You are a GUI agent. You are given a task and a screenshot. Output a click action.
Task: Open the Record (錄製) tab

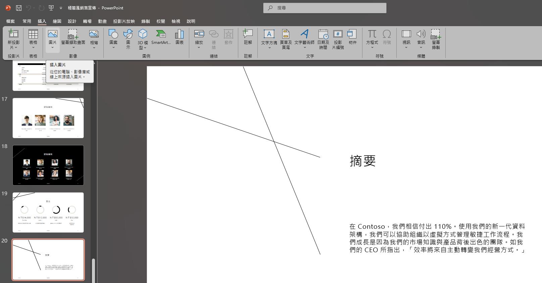coord(146,21)
